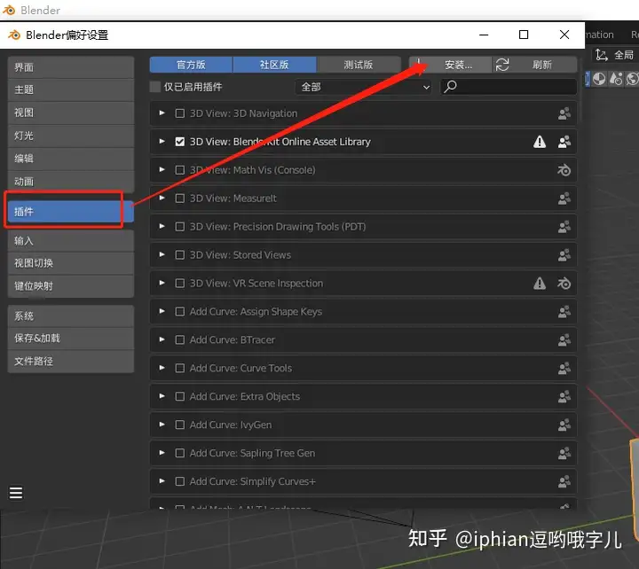Open the 主题 (Themes) preferences tab
The width and height of the screenshot is (639, 569).
point(71,90)
